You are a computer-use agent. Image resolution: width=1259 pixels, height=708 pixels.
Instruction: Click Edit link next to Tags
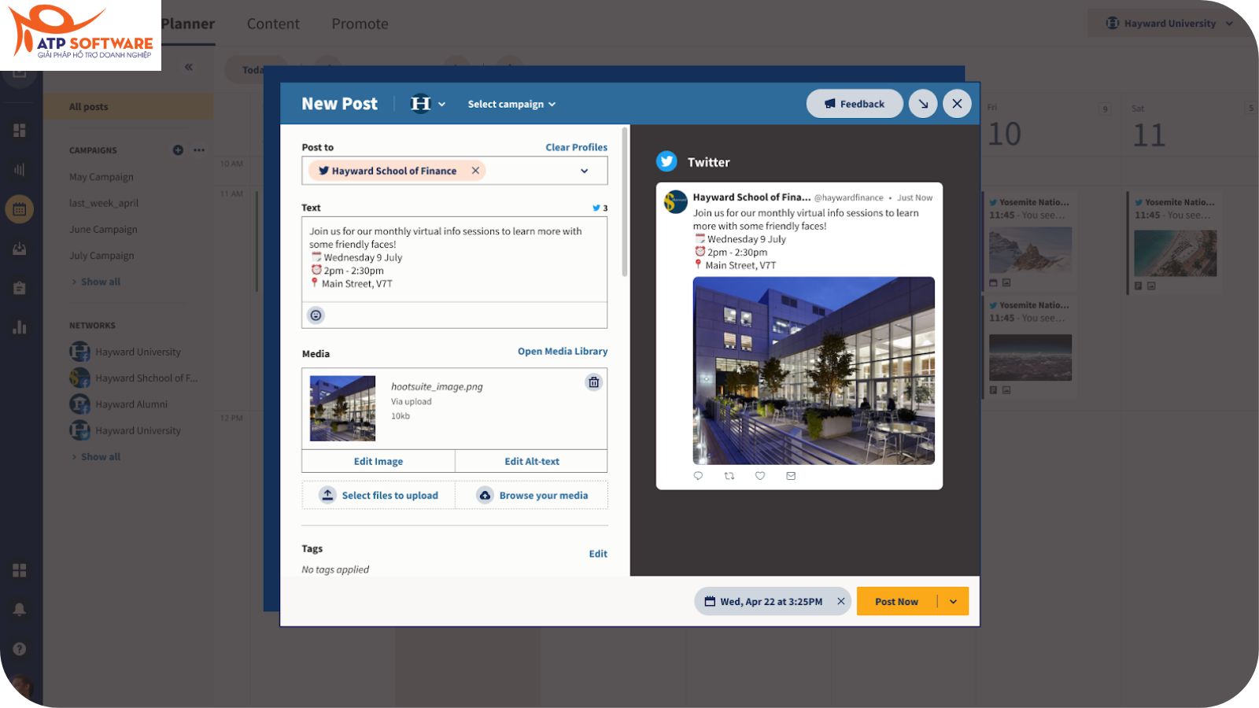(x=598, y=554)
